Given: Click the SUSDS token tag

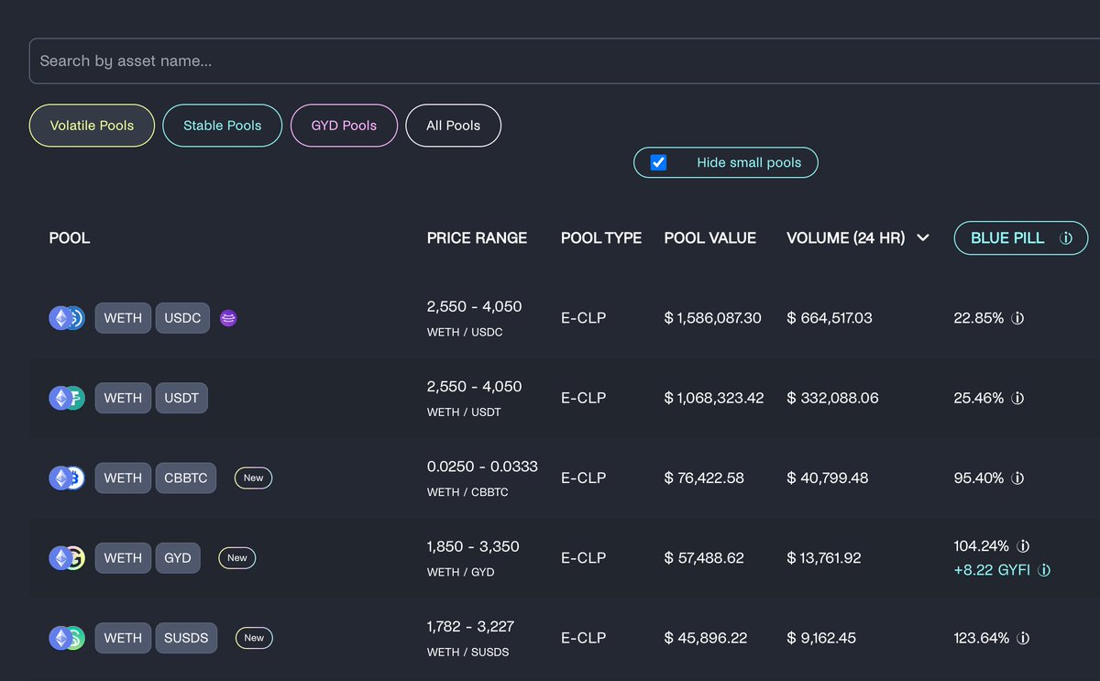Looking at the screenshot, I should 186,638.
